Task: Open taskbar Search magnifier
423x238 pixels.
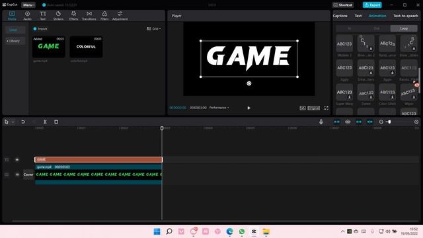Action: point(169,231)
